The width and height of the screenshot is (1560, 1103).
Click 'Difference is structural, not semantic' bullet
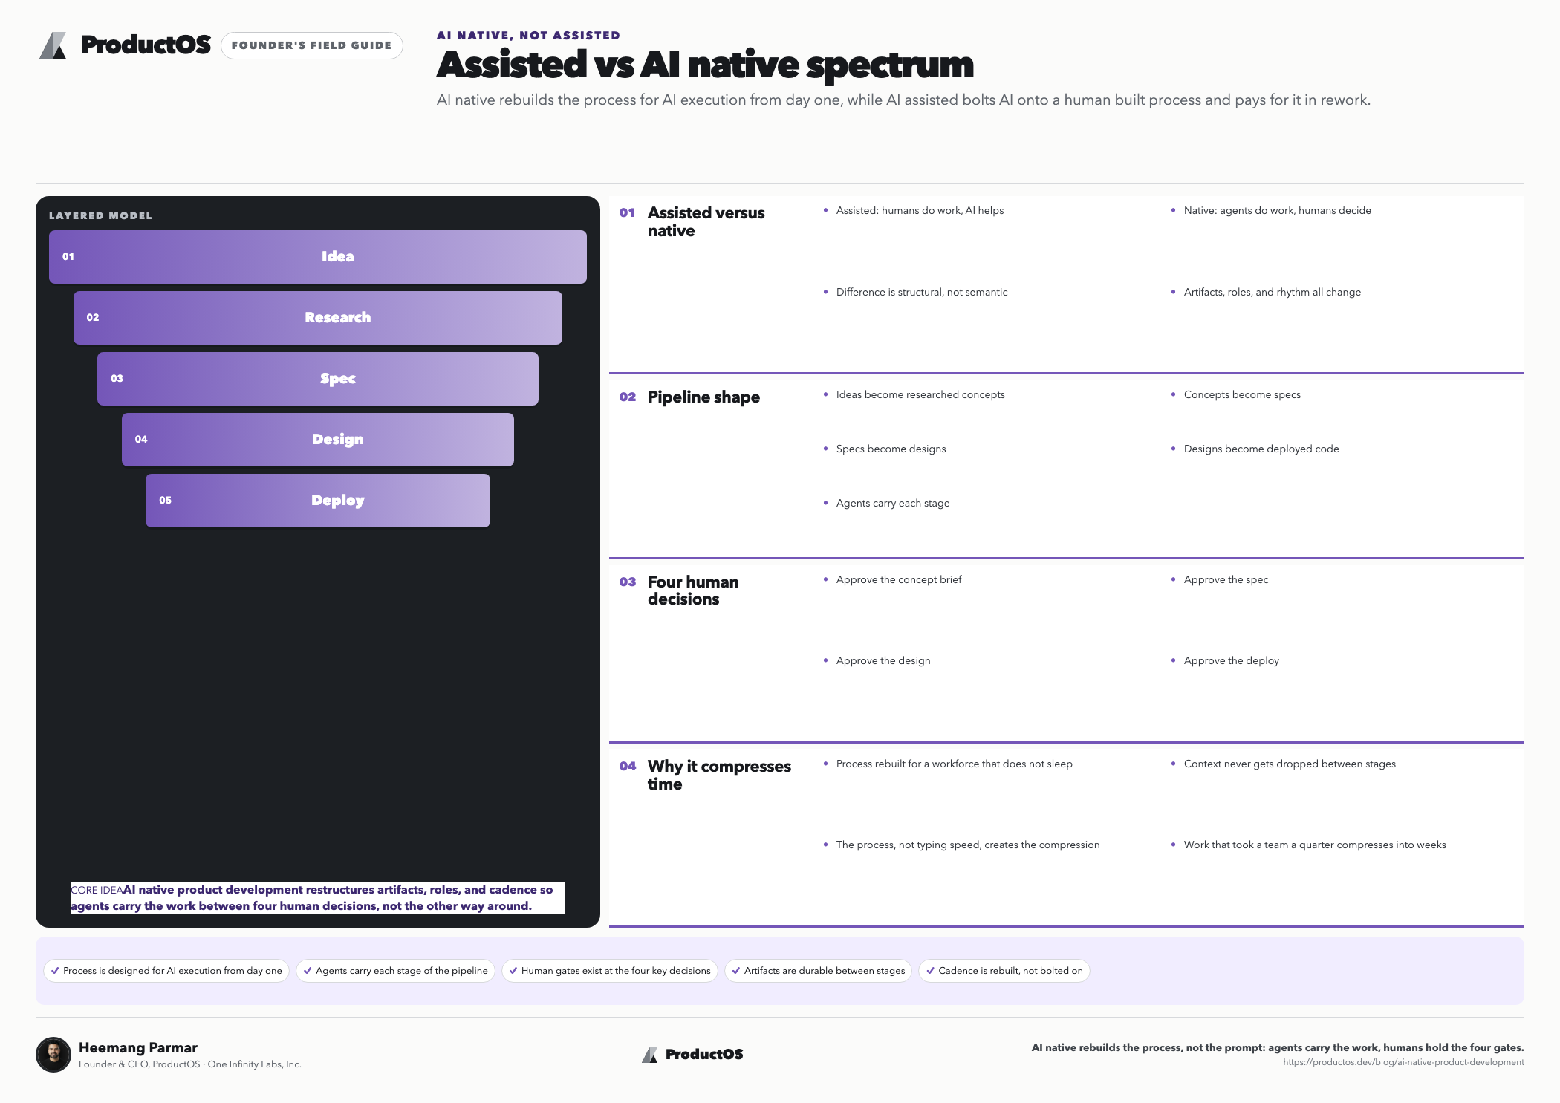(x=922, y=293)
